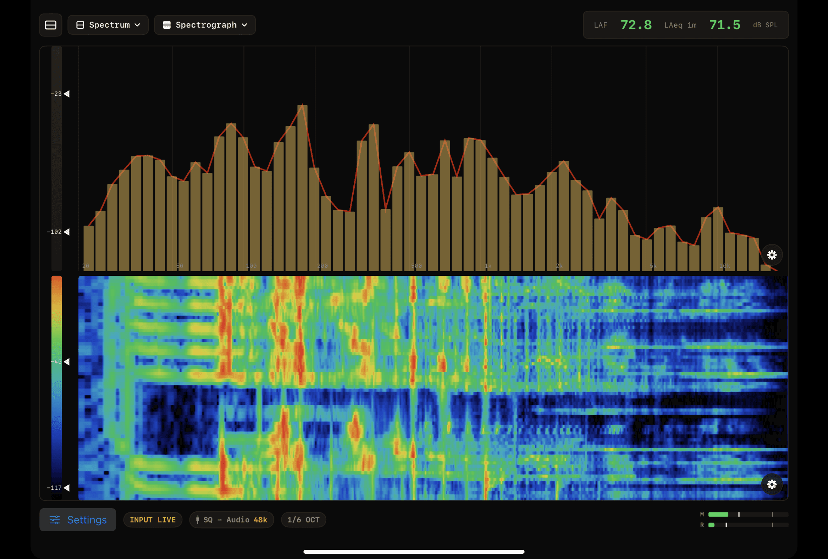828x559 pixels.
Task: Change the 1/6 OCT resolution
Action: (x=303, y=520)
